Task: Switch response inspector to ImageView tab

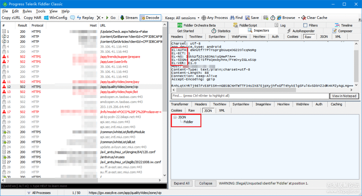Action: 263,104
